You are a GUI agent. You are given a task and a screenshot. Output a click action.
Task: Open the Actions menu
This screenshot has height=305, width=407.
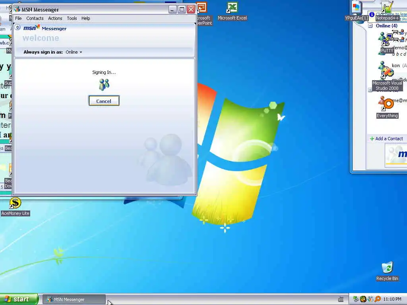(55, 18)
